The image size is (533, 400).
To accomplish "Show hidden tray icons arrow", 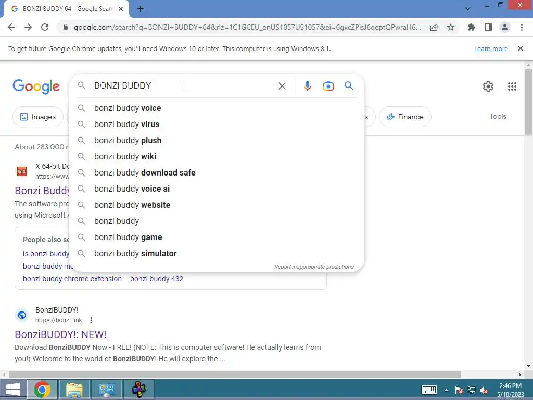I will (x=446, y=390).
